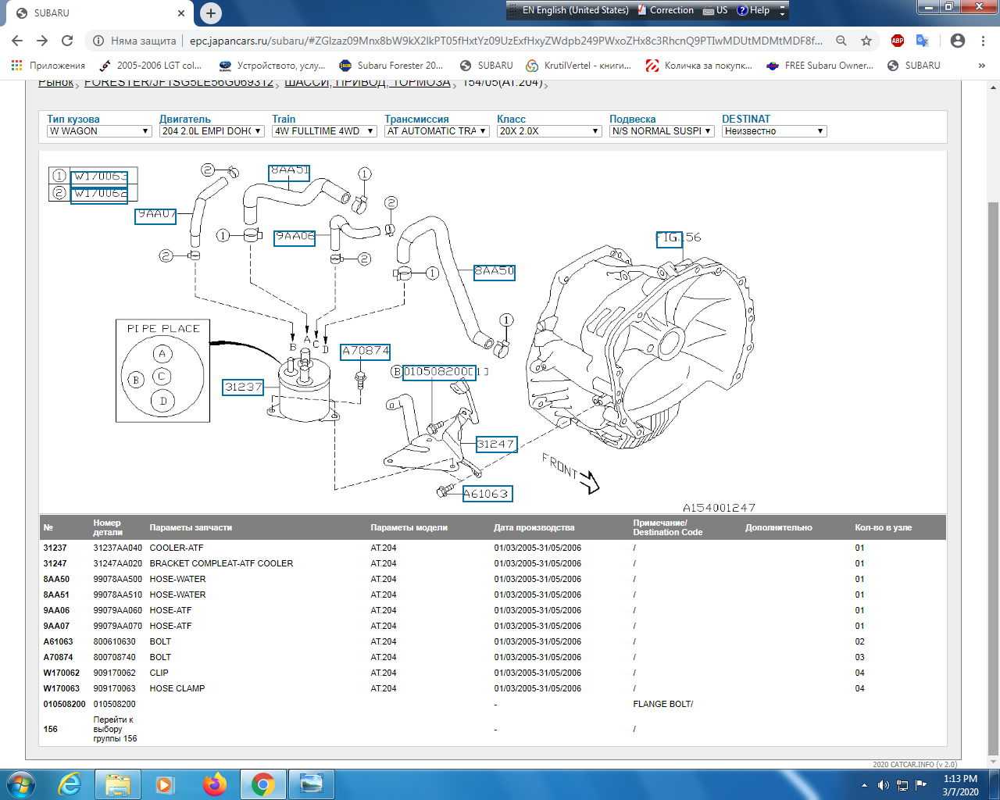Open the Тип кузова W WAGON dropdown
Image resolution: width=1000 pixels, height=800 pixels.
(99, 131)
